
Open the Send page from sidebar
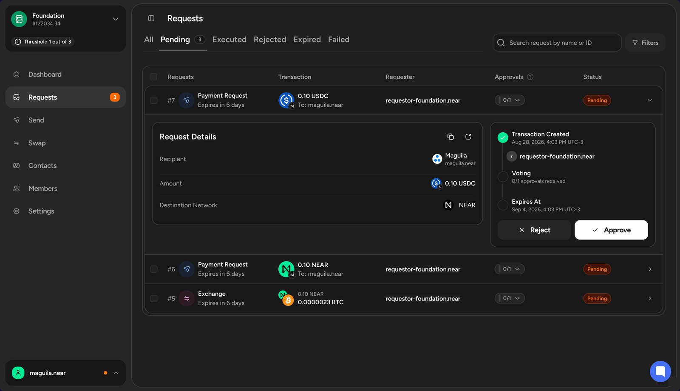(x=65, y=120)
